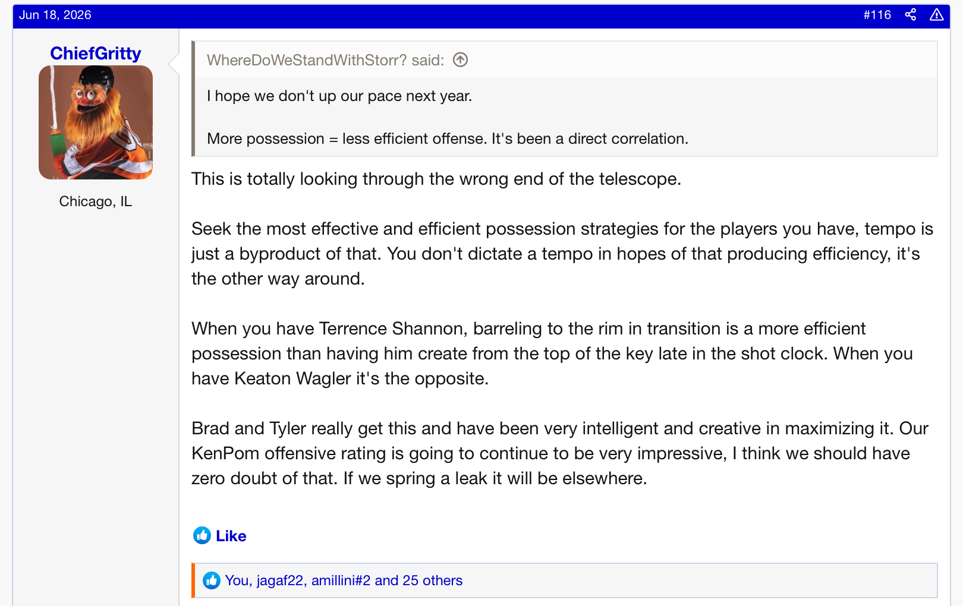Screen dimensions: 963x606
Task: Click the paragraph mentioning Terrence Shannon
Action: coord(552,353)
